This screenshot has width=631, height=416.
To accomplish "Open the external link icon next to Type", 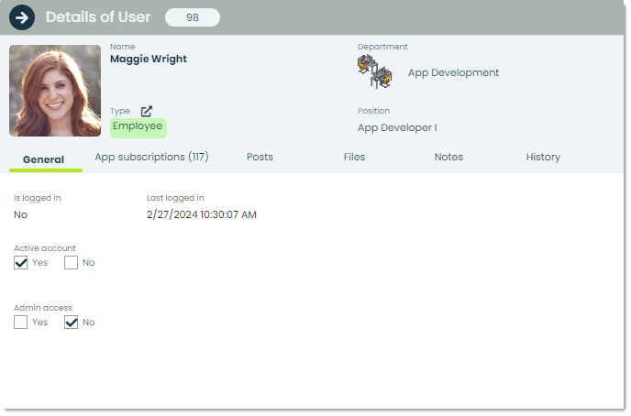I will pyautogui.click(x=147, y=112).
